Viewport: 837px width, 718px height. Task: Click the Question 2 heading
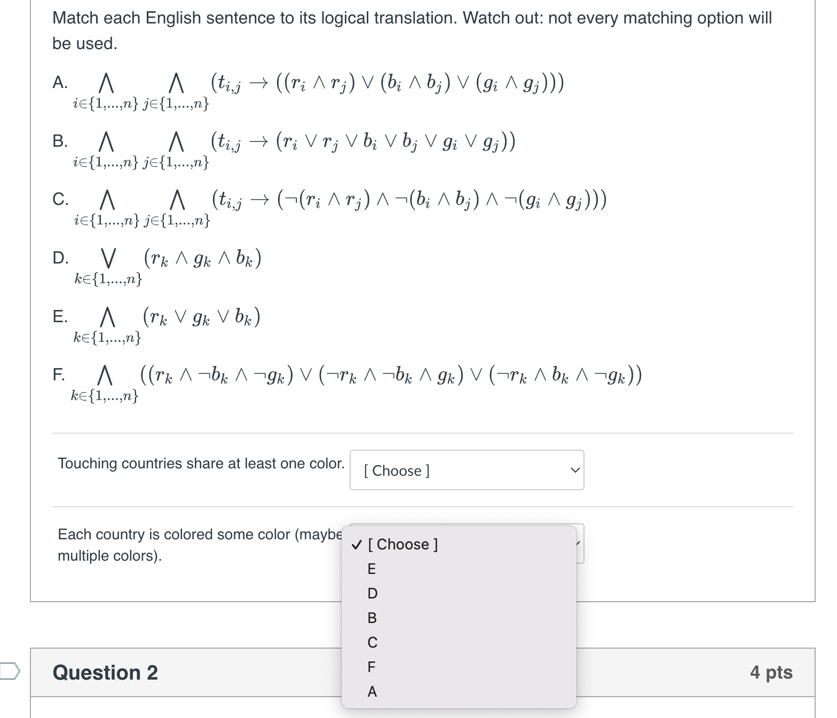coord(105,673)
